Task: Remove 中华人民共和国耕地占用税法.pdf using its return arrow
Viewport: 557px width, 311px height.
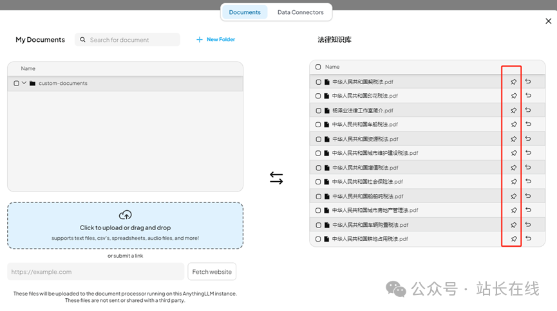Action: 528,238
